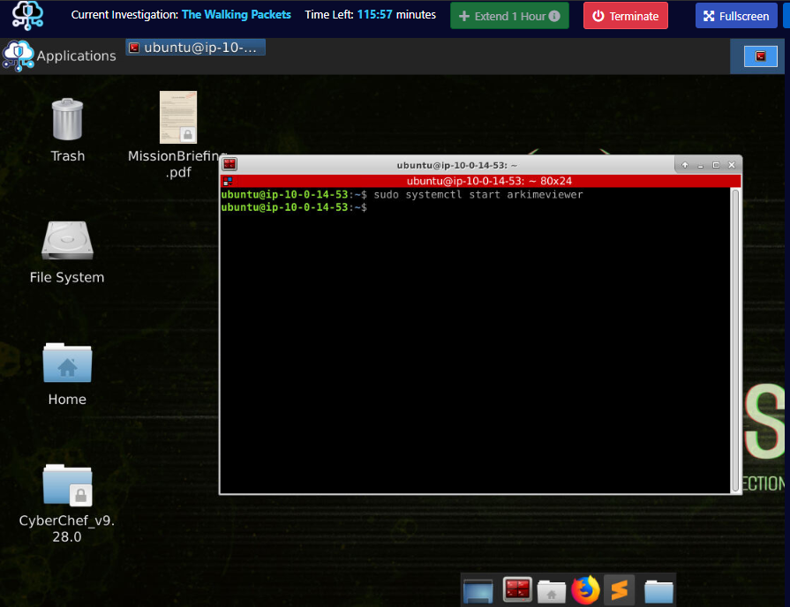Open the Applications menu
This screenshot has height=607, width=790.
coord(59,56)
